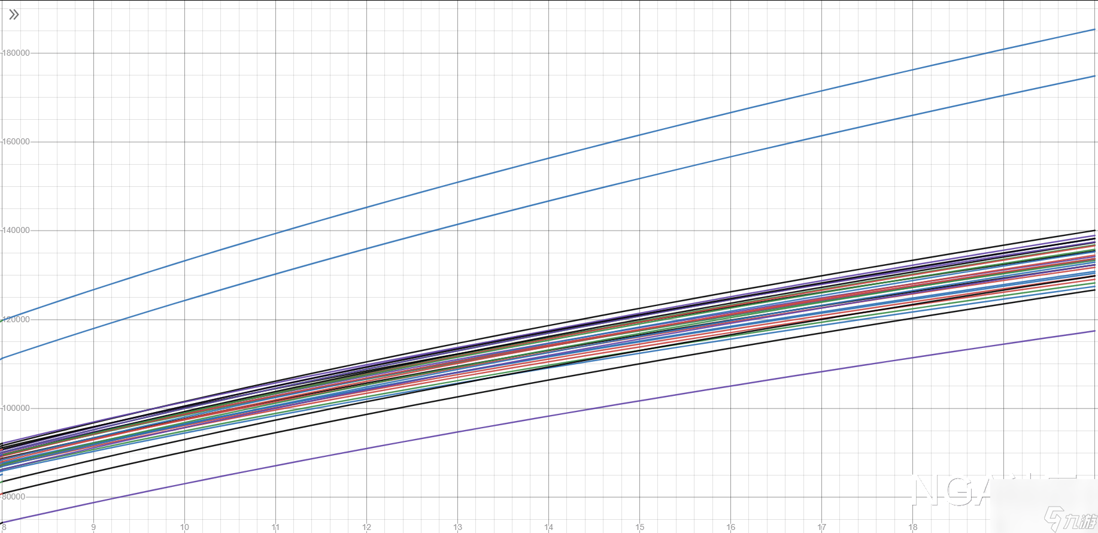Screen dimensions: 1098x533
Task: Click the x-axis label 10
Action: [x=184, y=527]
